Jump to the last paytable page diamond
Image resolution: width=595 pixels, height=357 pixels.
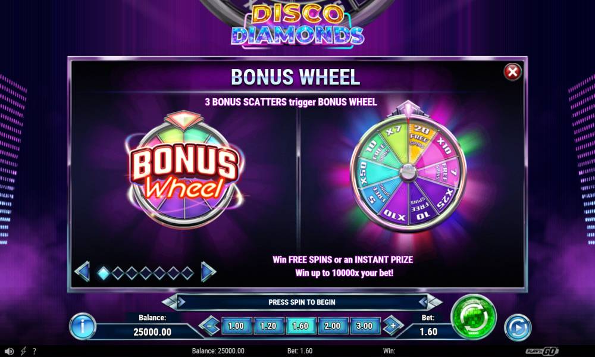point(187,273)
